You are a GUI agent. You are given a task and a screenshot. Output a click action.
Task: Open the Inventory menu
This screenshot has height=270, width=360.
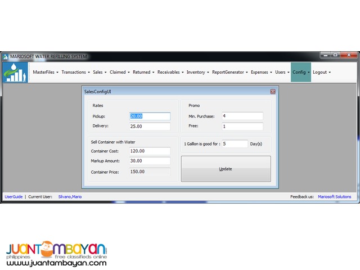coord(197,72)
